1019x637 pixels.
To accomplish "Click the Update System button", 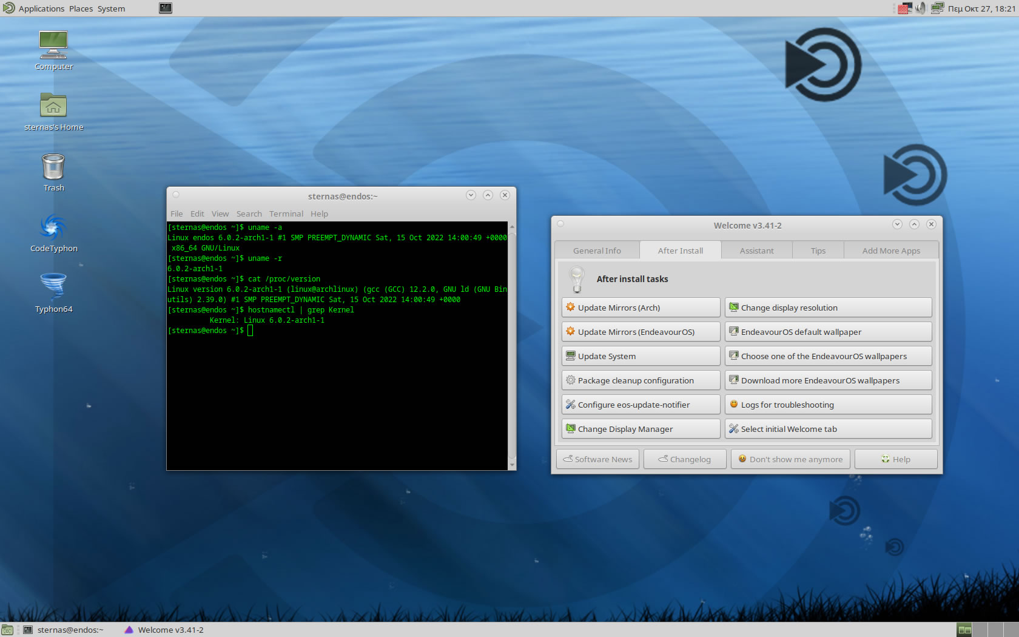I will tap(641, 356).
